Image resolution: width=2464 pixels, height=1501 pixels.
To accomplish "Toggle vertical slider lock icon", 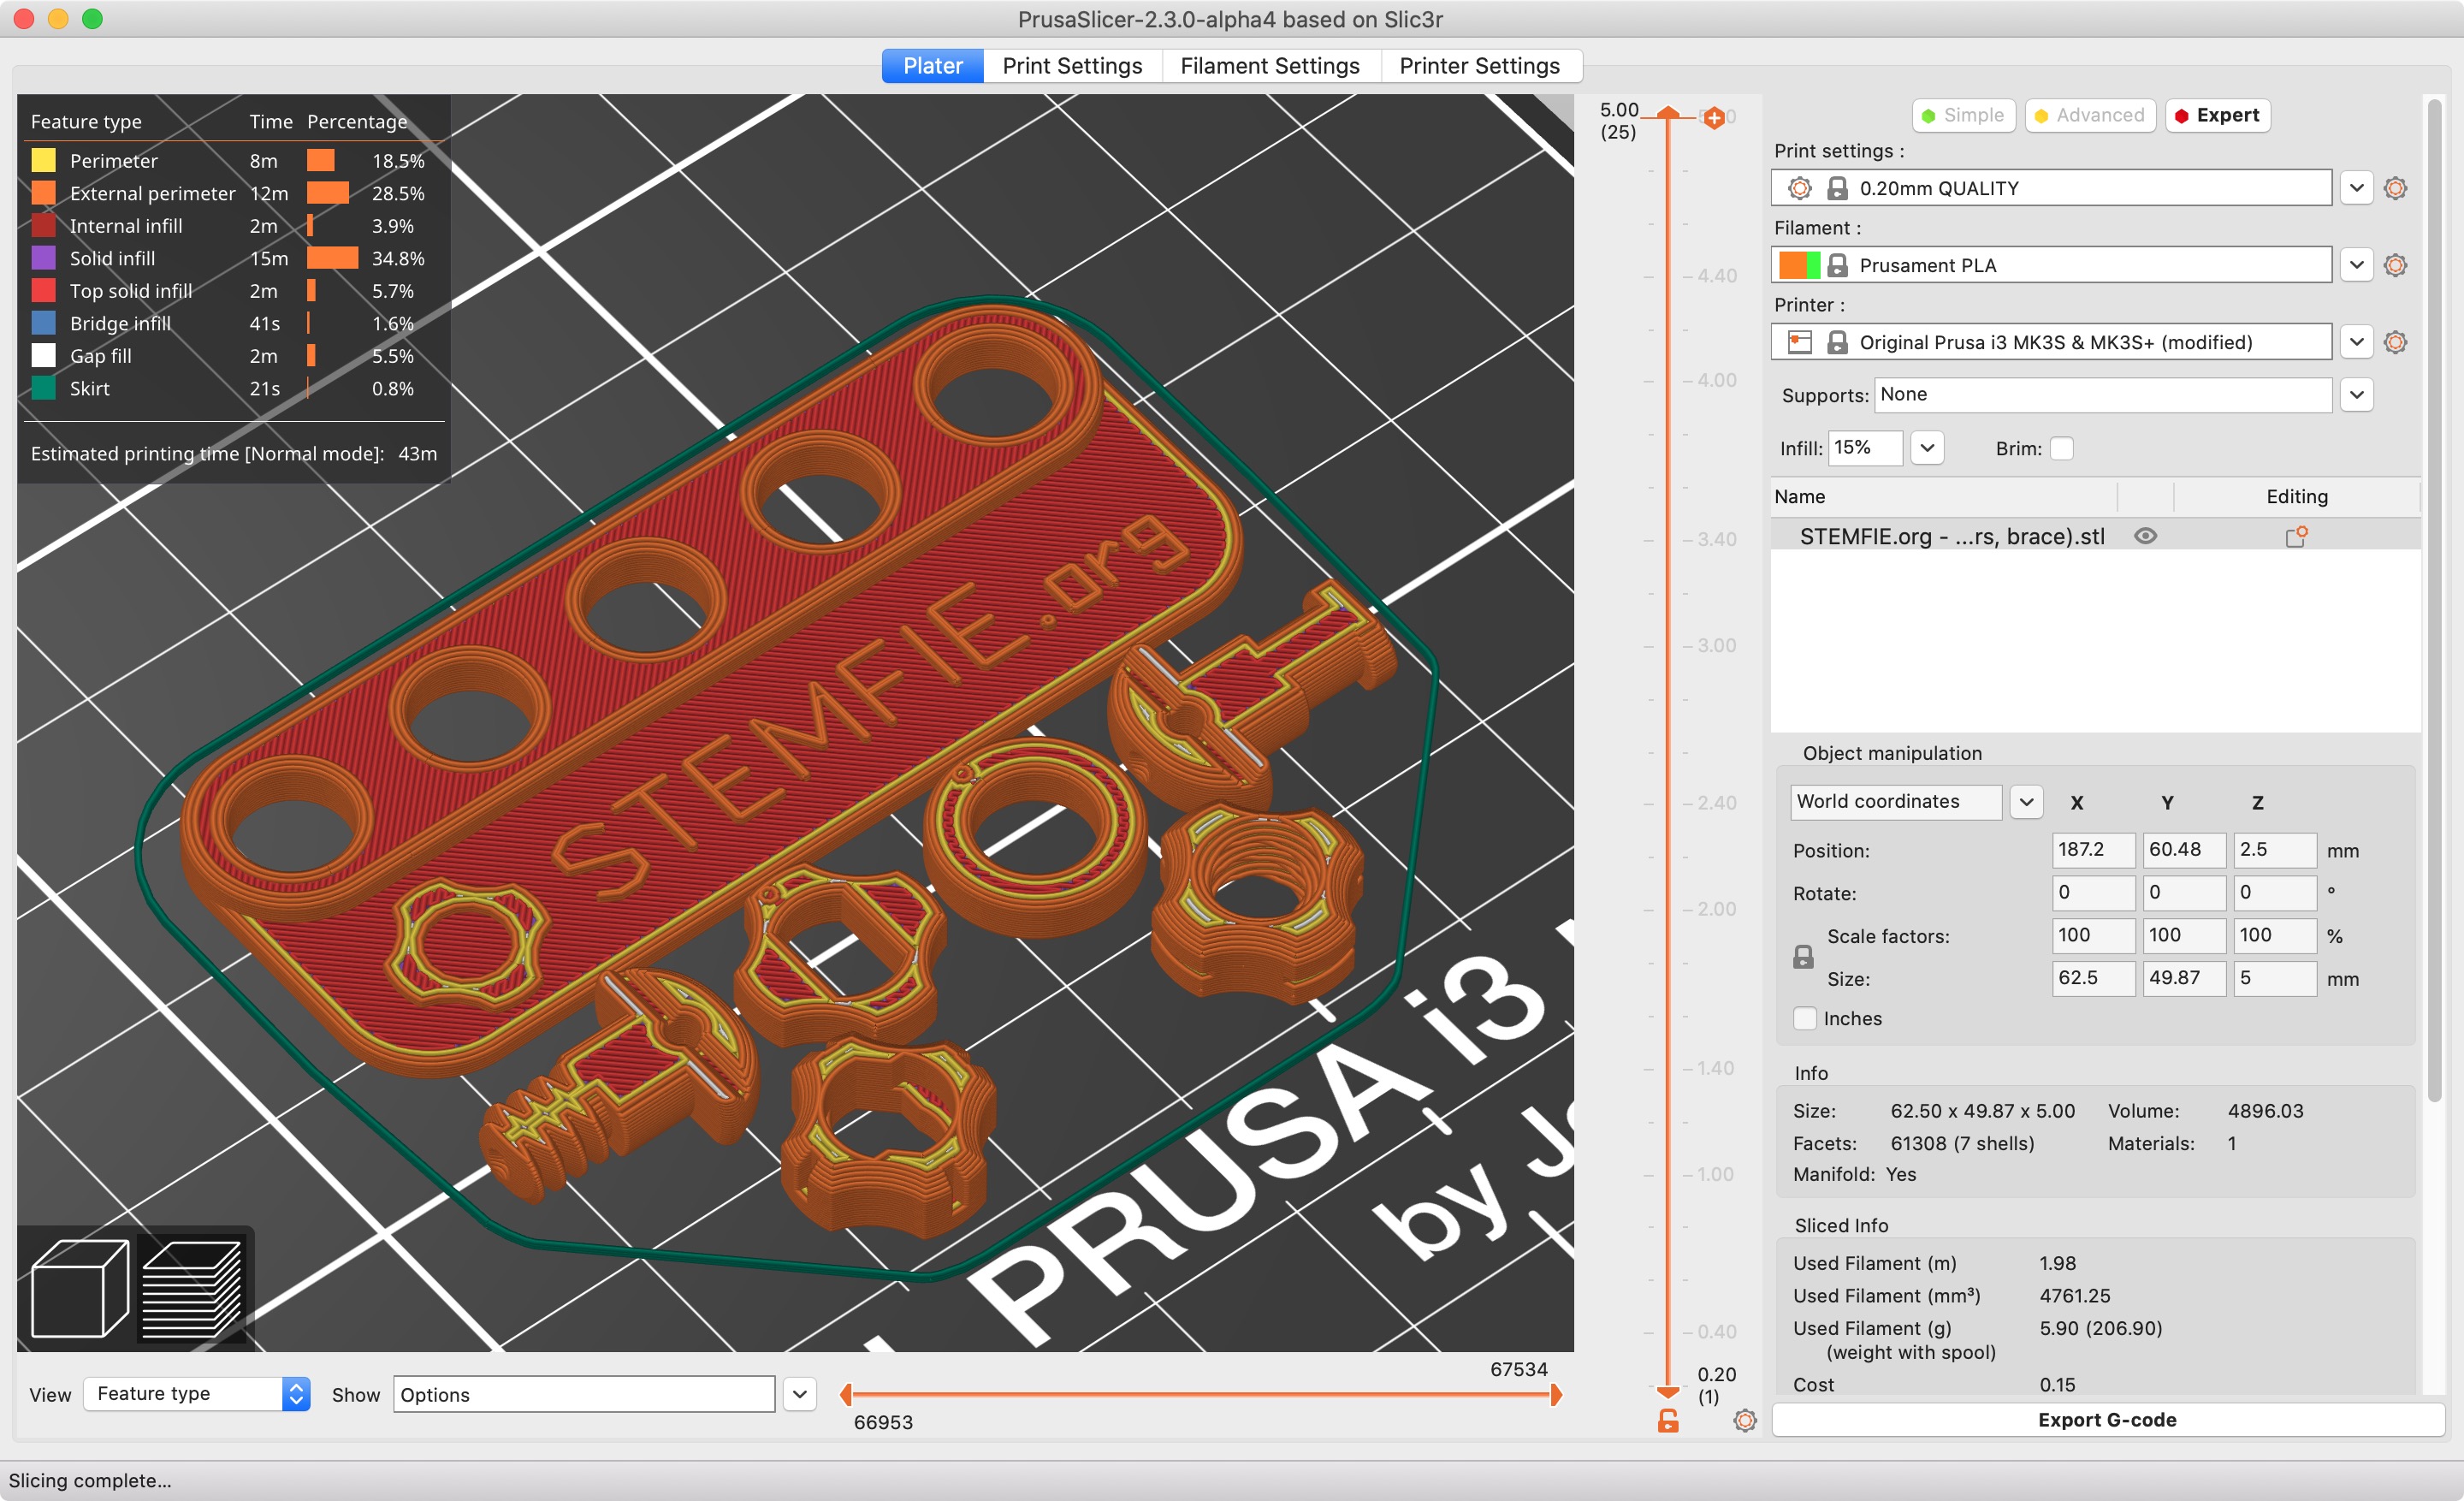I will pyautogui.click(x=1668, y=1420).
